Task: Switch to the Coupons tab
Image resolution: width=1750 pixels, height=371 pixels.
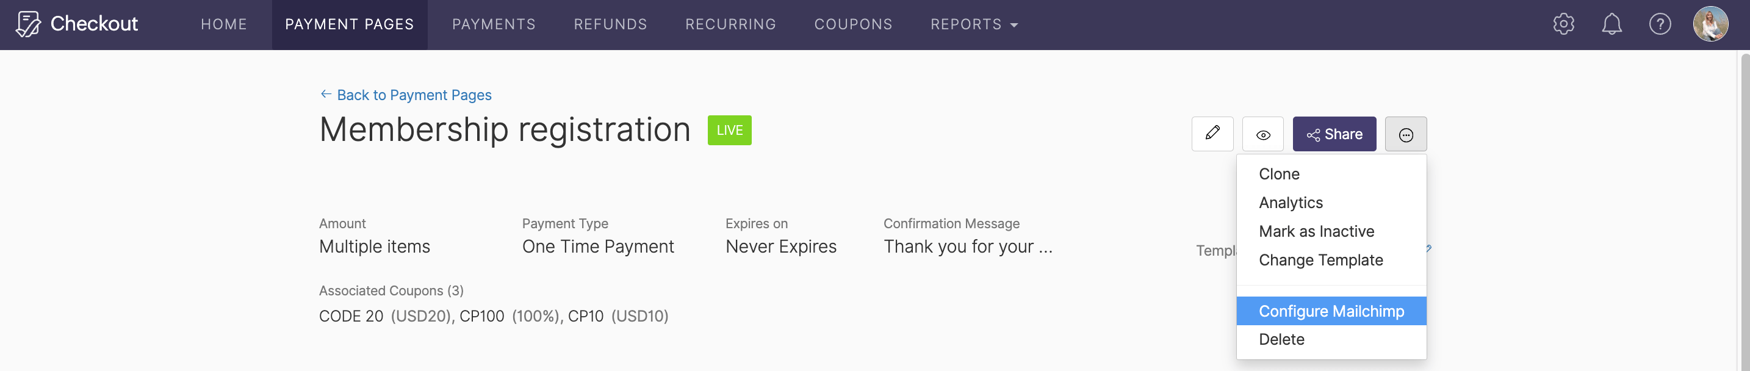Action: (852, 24)
